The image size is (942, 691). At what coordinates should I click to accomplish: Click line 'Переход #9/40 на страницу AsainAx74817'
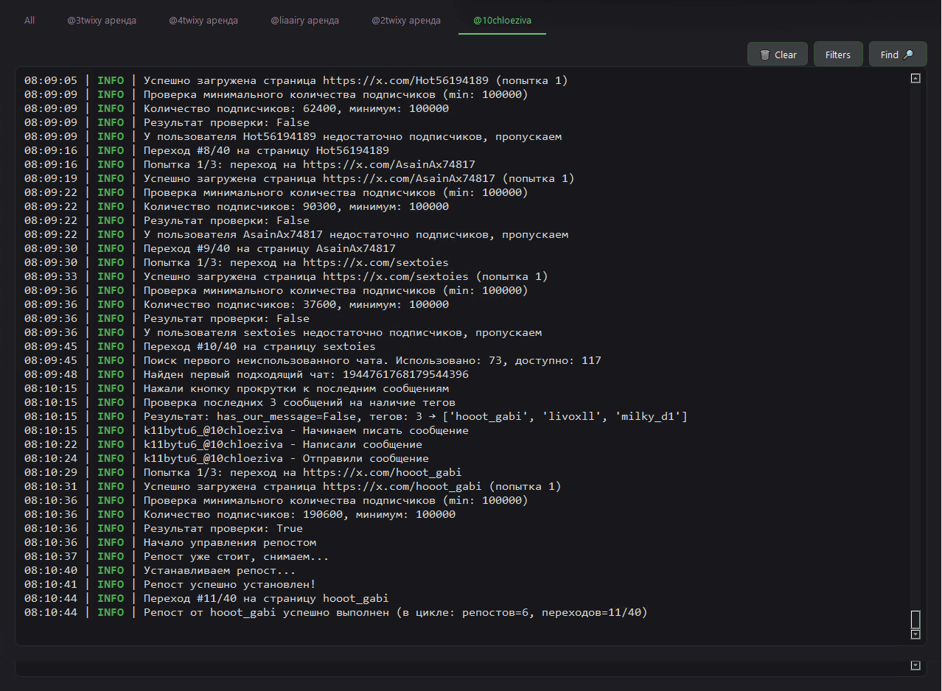click(210, 248)
